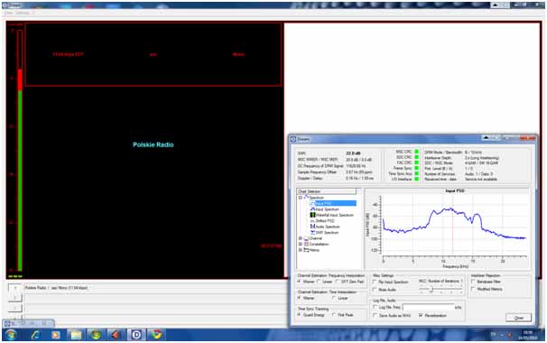Open the Dream app from the taskbar
547x343 pixels.
coord(136,335)
